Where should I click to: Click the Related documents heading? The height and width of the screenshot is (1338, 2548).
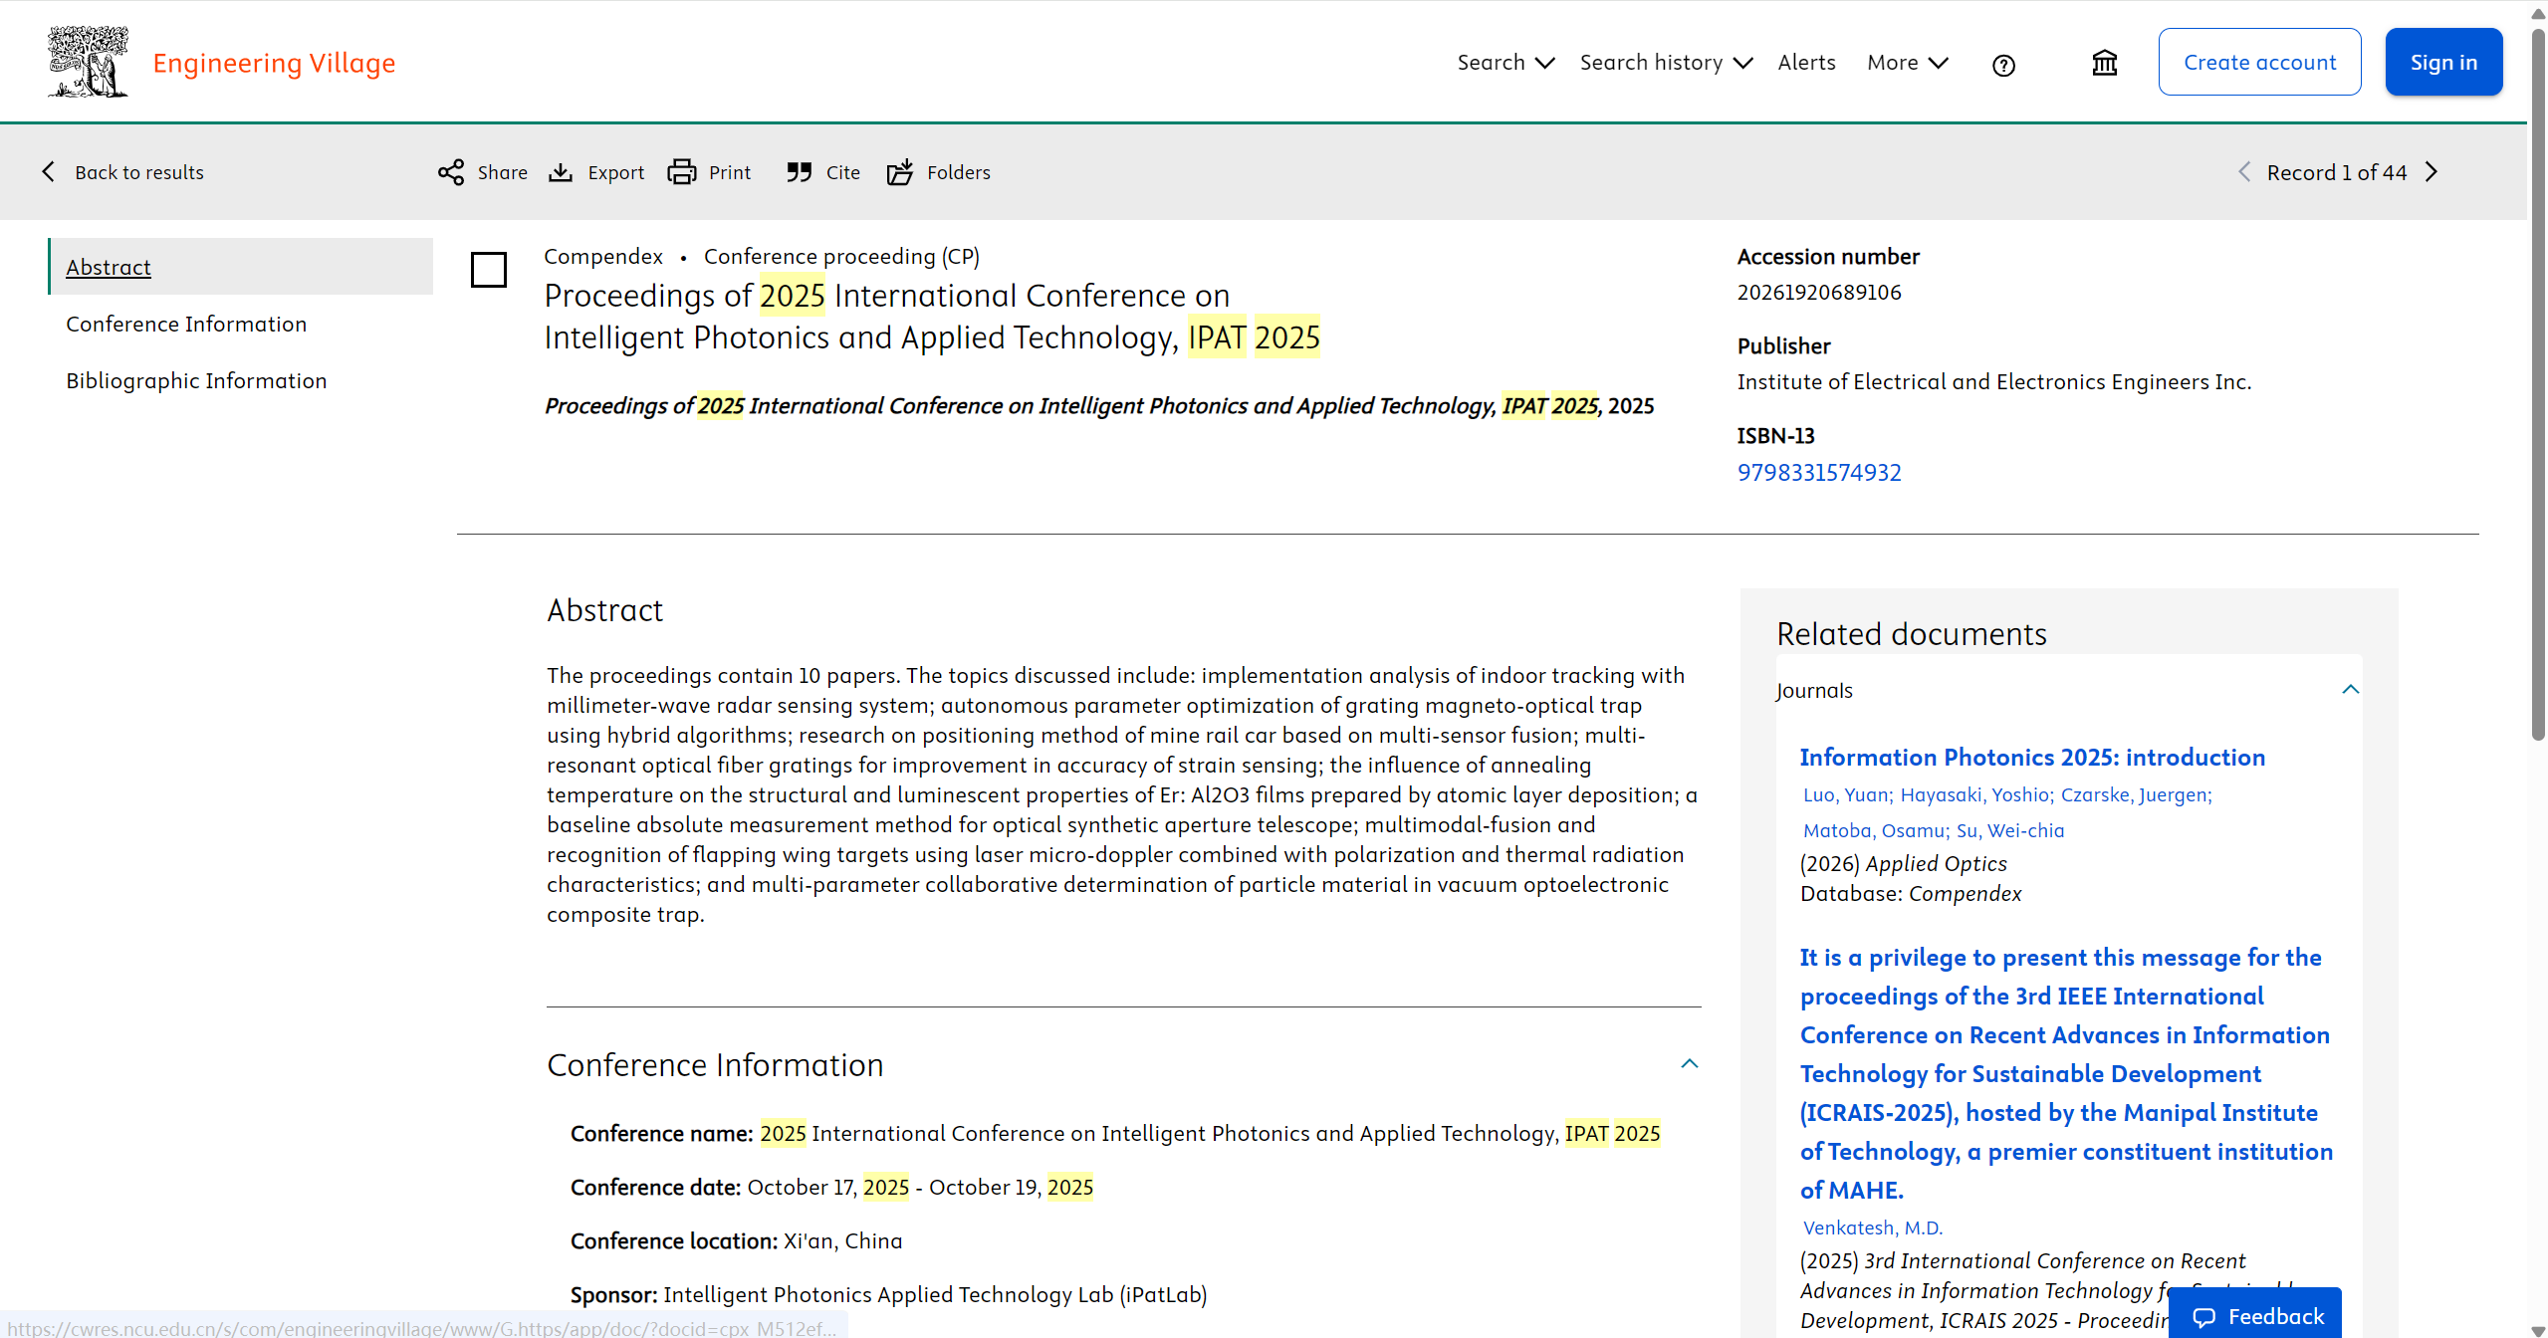pos(1912,634)
